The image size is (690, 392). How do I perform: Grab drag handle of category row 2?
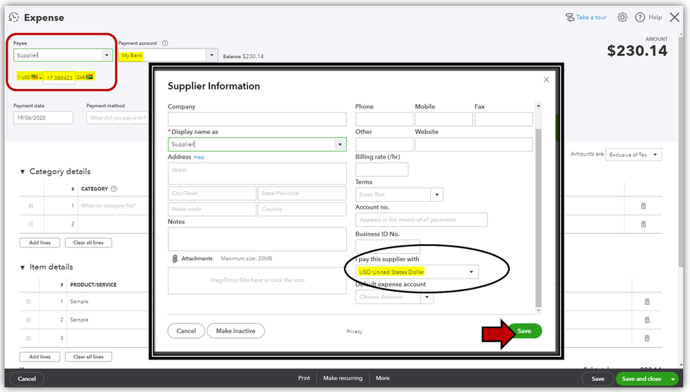pyautogui.click(x=31, y=224)
